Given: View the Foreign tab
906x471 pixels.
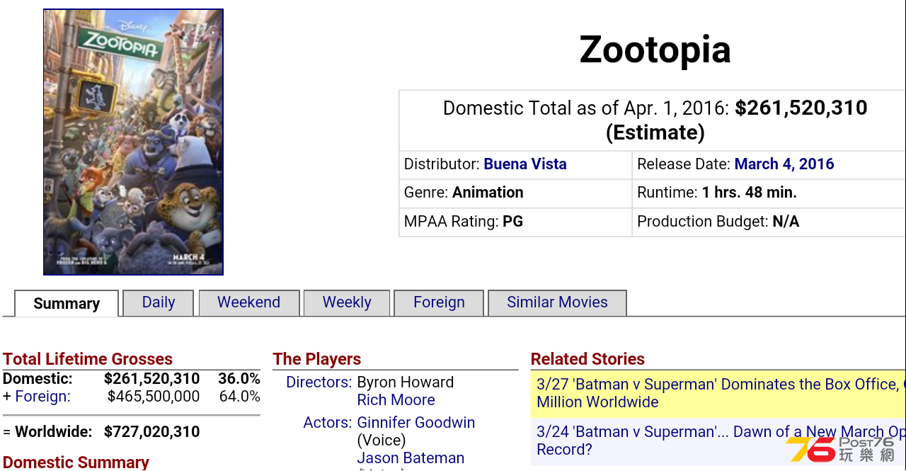Looking at the screenshot, I should pyautogui.click(x=439, y=302).
